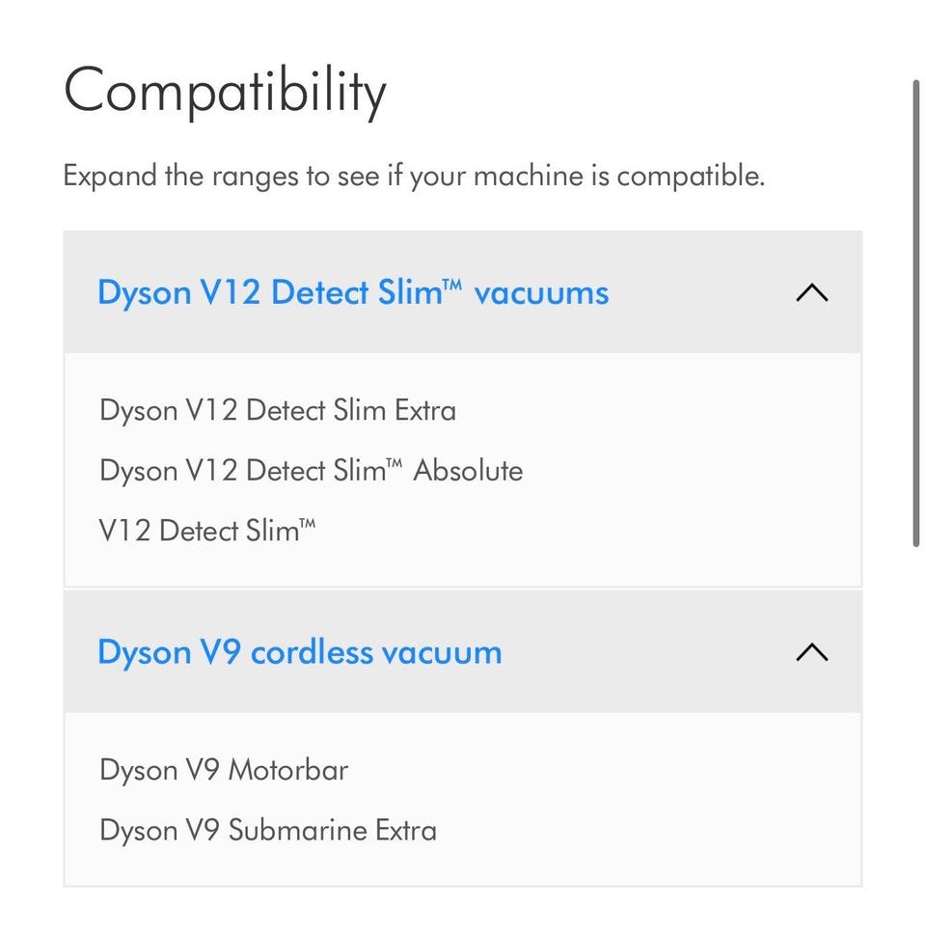Click the Compatibility heading
This screenshot has height=934, width=926.
(x=225, y=94)
